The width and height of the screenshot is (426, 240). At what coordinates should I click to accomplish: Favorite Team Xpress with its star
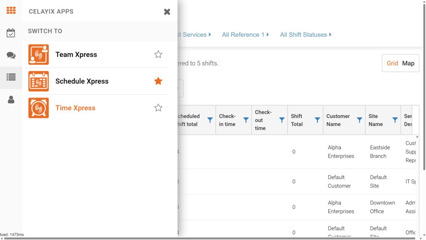click(158, 55)
